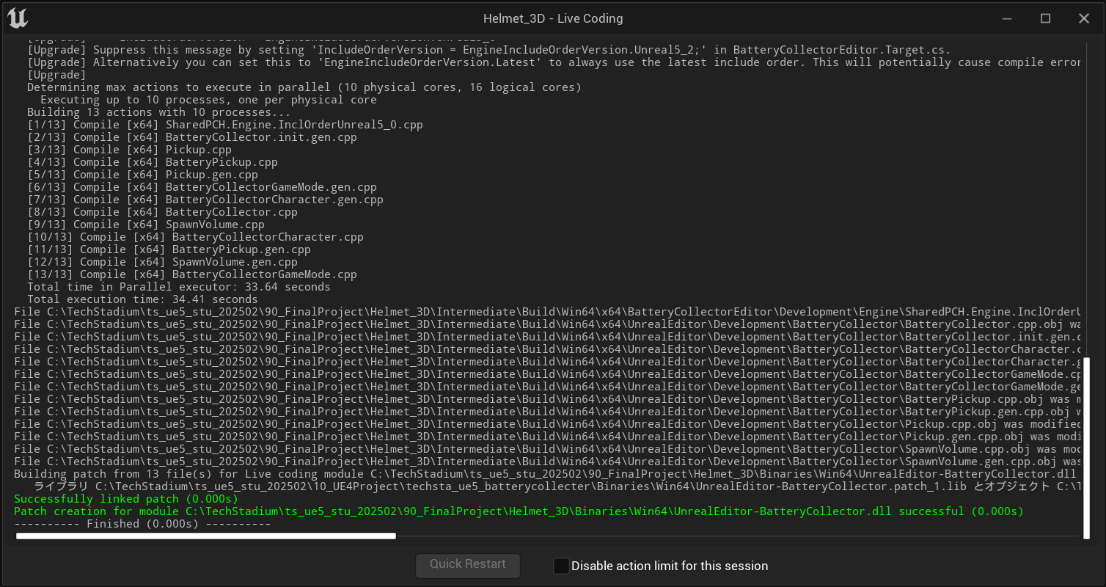Click log line '[9/13] Compile SpawnVolume.cpp'
1106x587 pixels.
coord(146,225)
